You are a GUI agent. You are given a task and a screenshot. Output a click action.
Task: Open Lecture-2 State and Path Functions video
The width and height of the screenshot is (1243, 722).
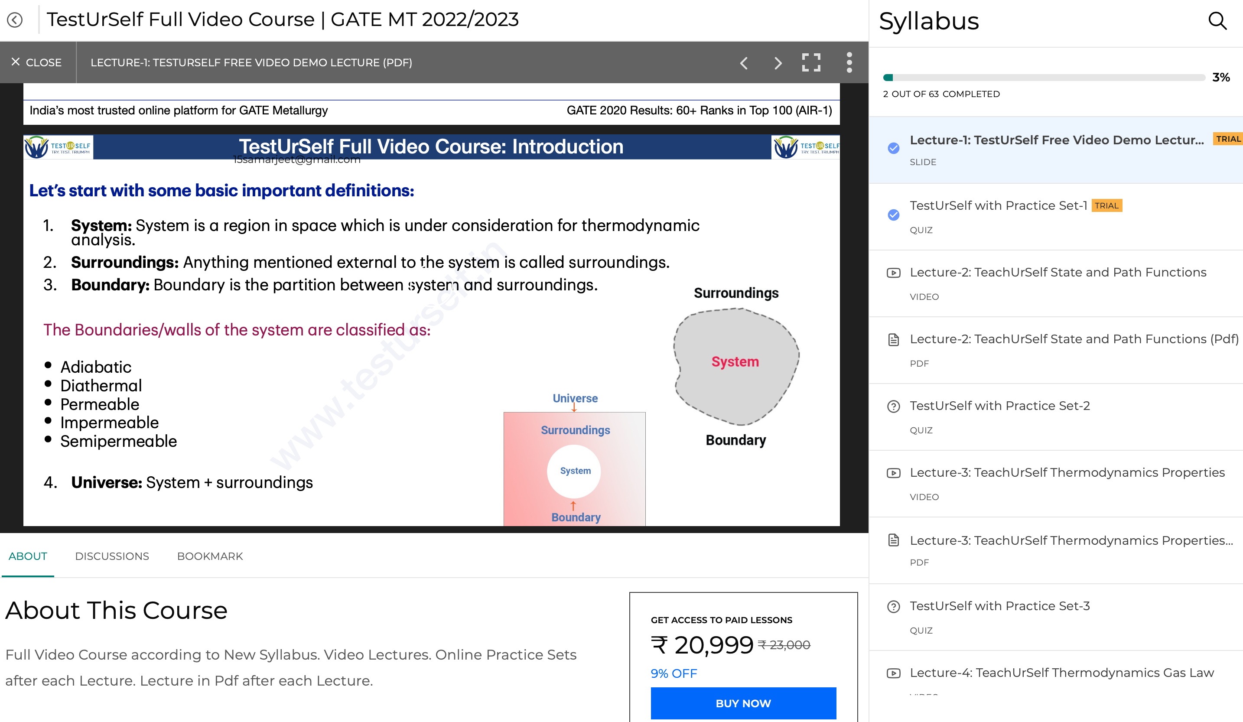click(1056, 283)
